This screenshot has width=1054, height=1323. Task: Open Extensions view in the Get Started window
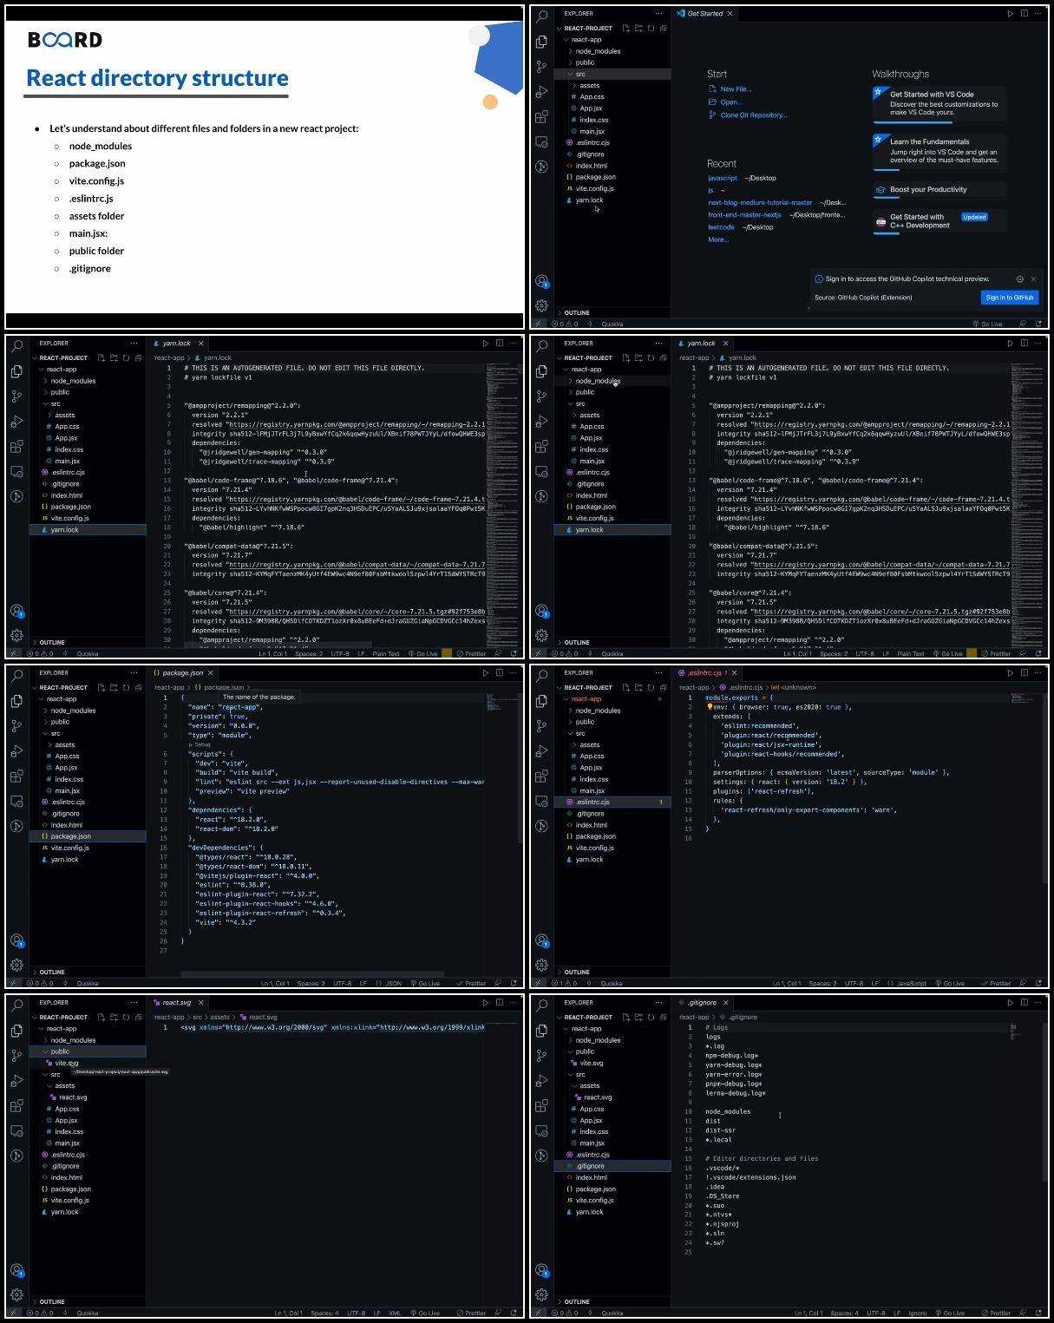pos(541,117)
